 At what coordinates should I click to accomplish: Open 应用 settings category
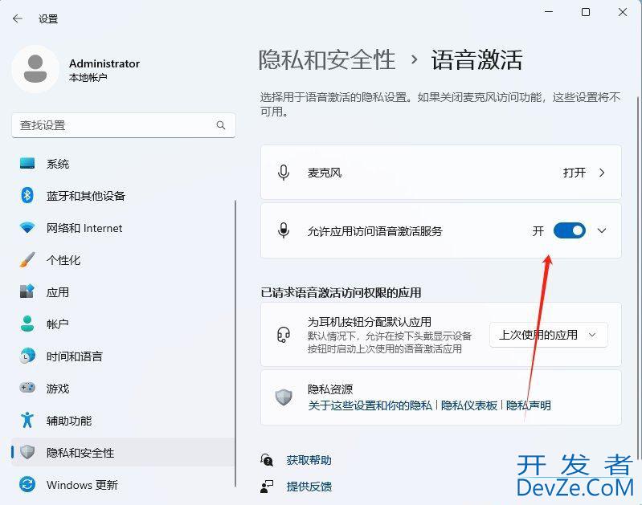tap(123, 291)
